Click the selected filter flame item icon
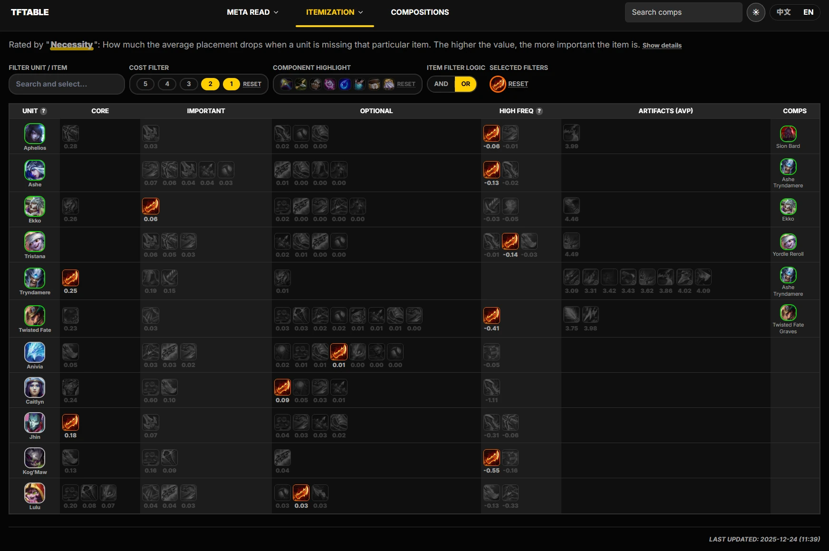The image size is (829, 551). coord(498,84)
